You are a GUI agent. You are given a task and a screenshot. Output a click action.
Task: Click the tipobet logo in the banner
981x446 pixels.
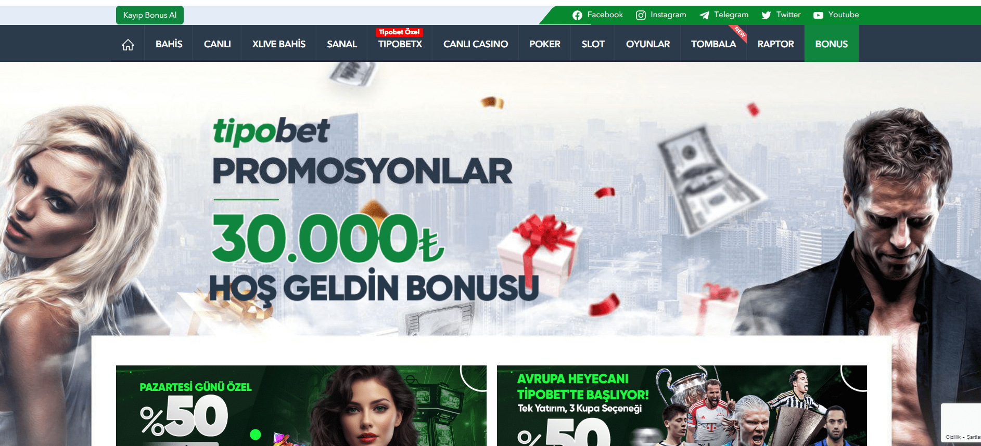point(271,131)
